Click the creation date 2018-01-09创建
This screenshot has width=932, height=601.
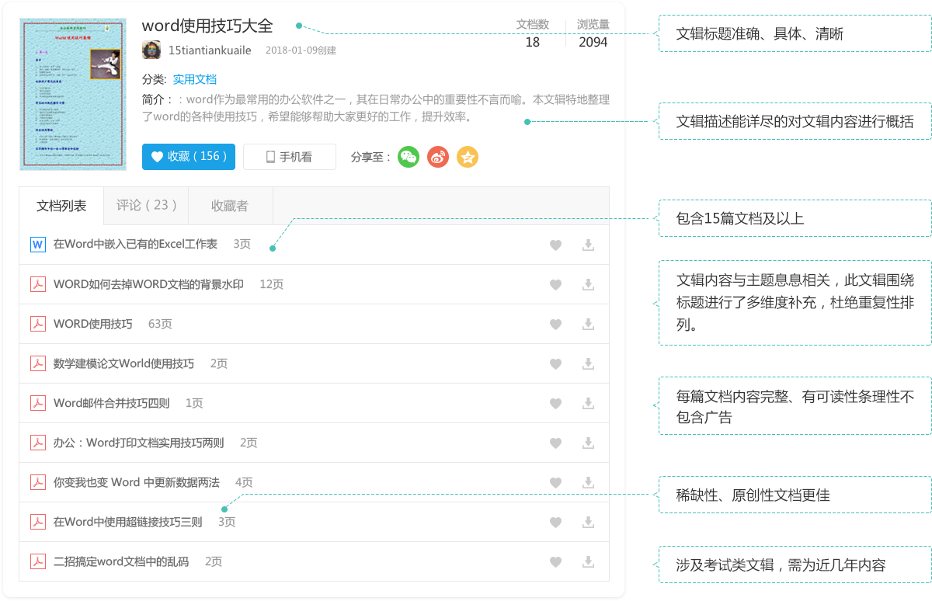301,50
